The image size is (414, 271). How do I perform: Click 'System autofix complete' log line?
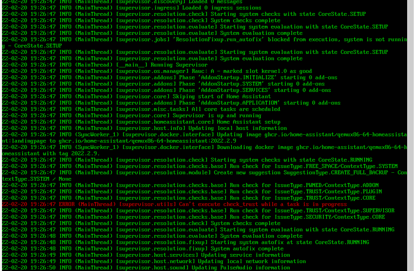click(x=143, y=248)
